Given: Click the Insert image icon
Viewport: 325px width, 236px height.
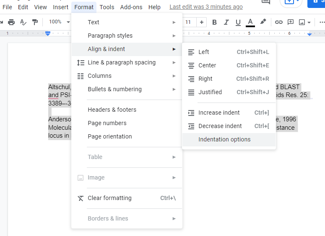Looking at the screenshot, I should [302, 22].
